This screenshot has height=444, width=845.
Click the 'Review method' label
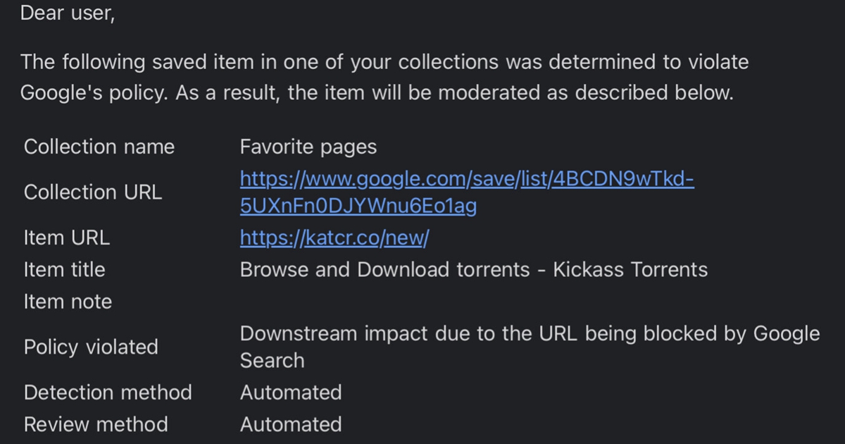(96, 424)
